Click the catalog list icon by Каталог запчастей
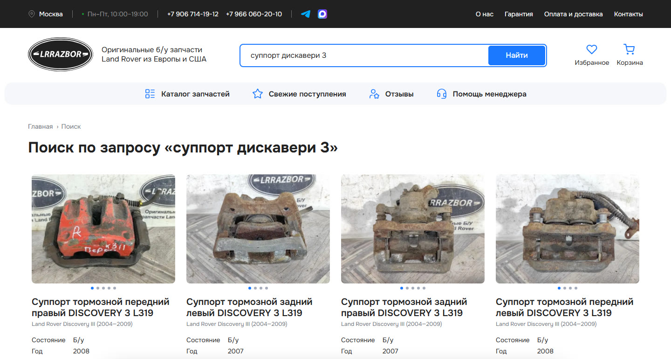Viewport: 671px width, 359px height. [x=150, y=94]
